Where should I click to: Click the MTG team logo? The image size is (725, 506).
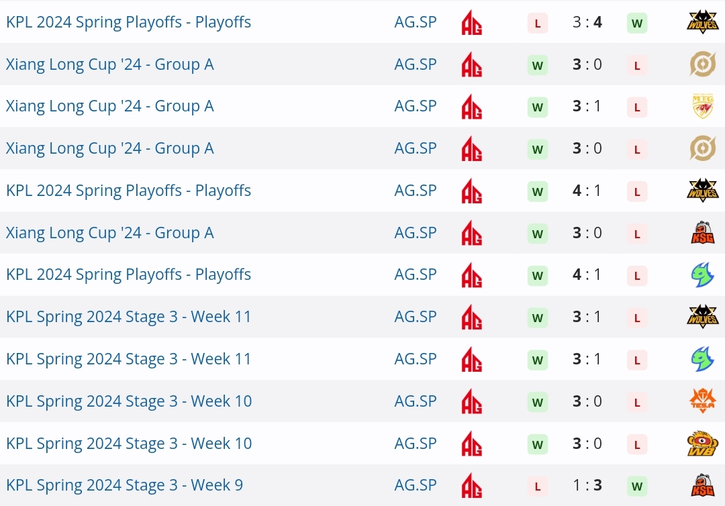tap(703, 106)
